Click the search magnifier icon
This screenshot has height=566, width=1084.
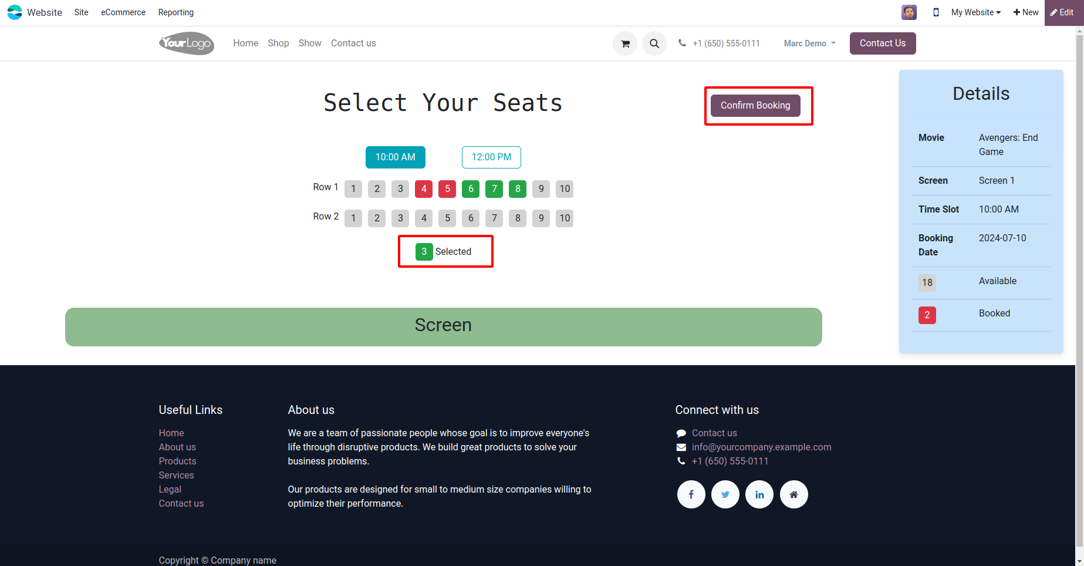(654, 43)
